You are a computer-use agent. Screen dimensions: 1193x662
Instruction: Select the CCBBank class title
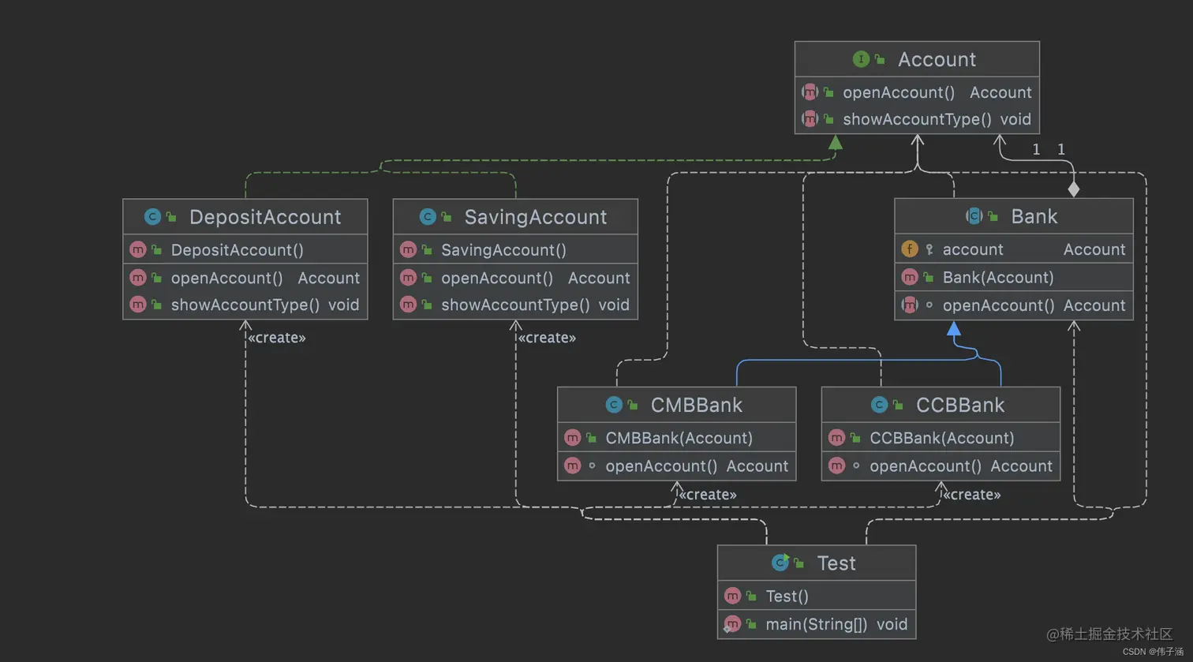click(x=960, y=405)
